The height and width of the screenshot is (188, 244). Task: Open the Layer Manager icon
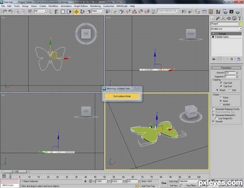coord(198,12)
